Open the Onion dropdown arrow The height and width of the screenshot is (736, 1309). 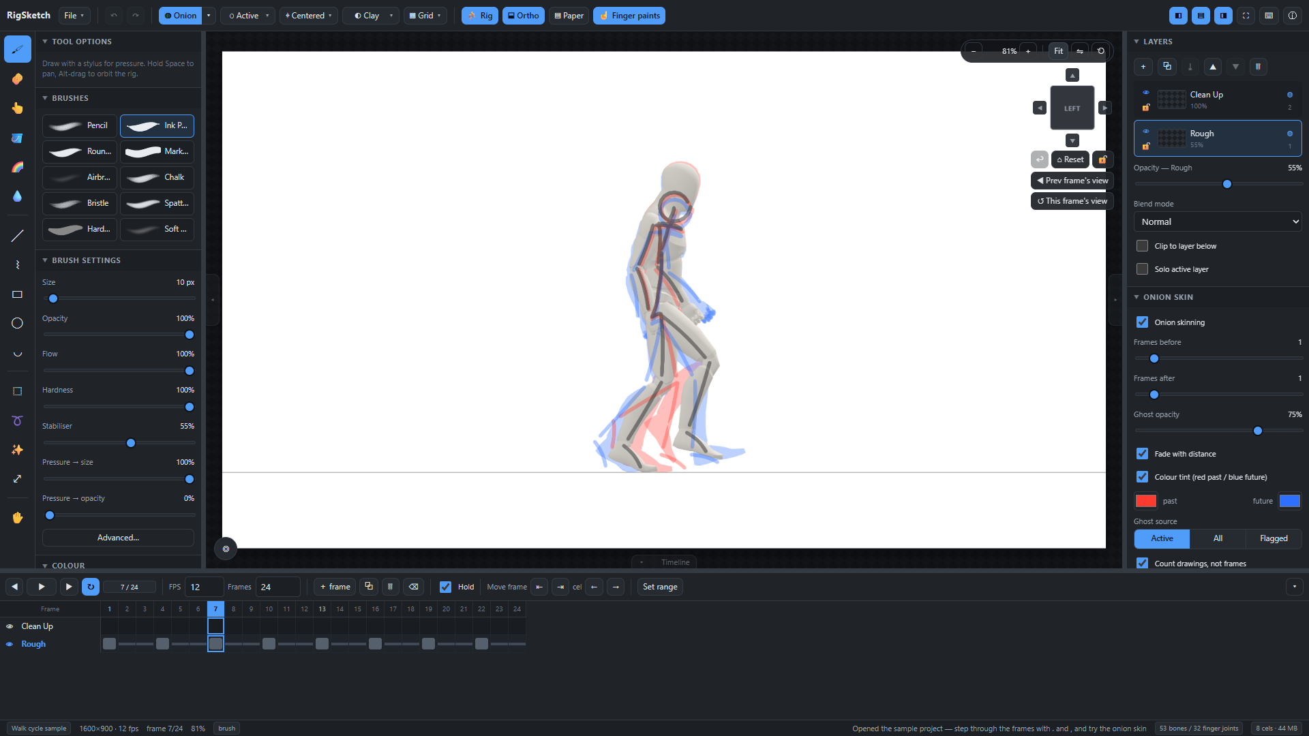(209, 16)
